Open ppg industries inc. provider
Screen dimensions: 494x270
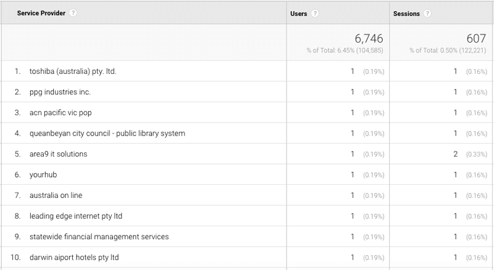(x=60, y=92)
